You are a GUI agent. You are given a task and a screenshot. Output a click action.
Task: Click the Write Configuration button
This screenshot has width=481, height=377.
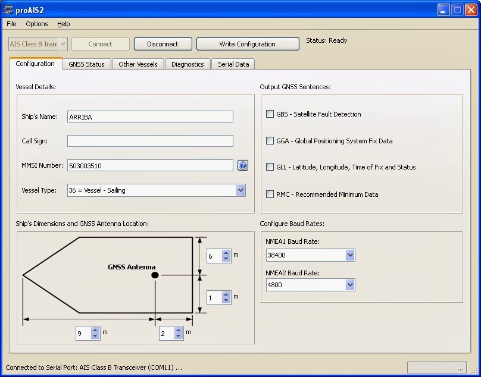pyautogui.click(x=248, y=44)
